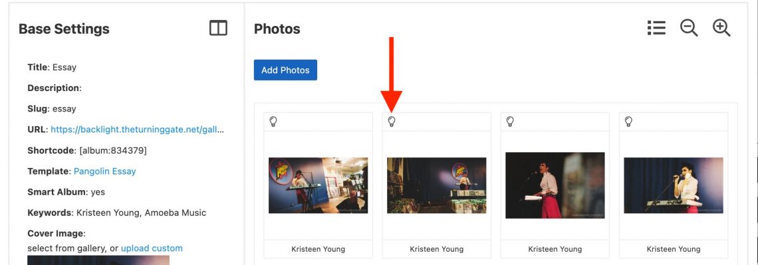Screen dimensions: 758x265
Task: Click the Title: Essay field text
Action: click(x=53, y=67)
